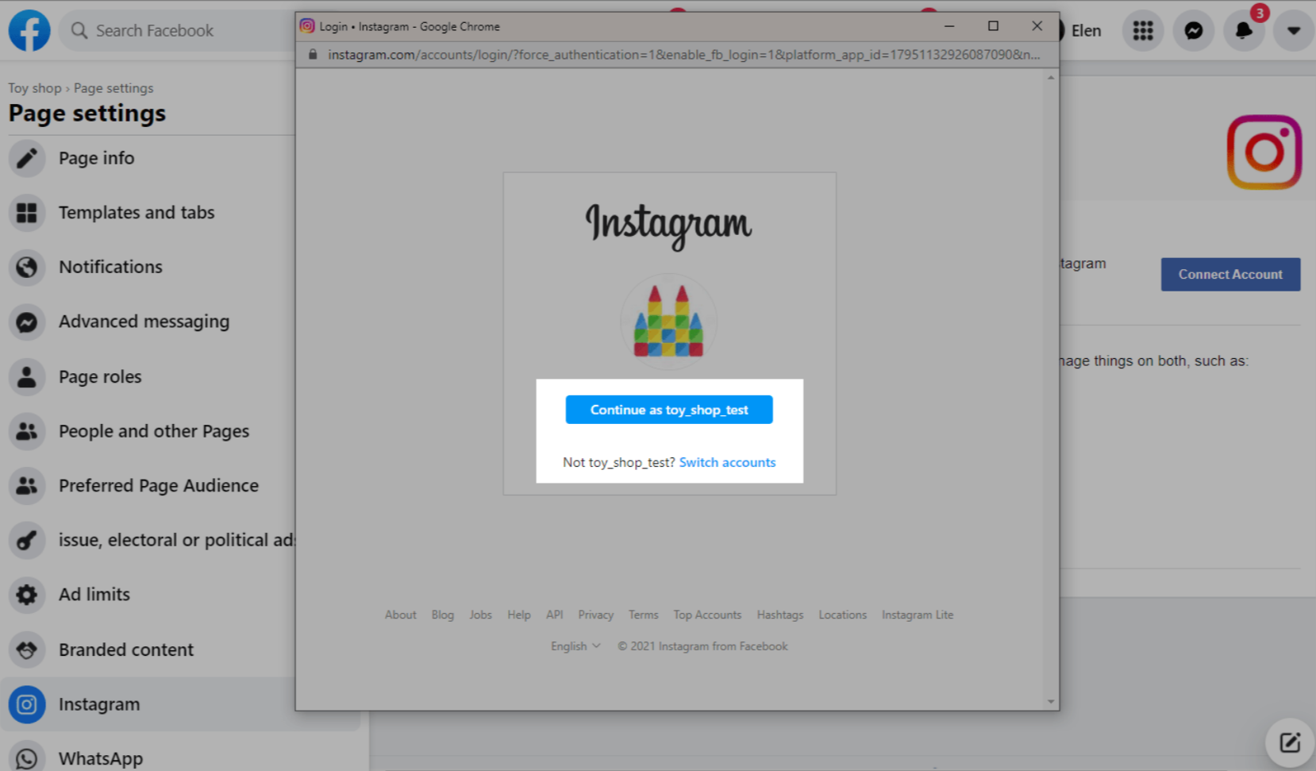Click the Page roles person icon
The image size is (1316, 771).
click(27, 376)
